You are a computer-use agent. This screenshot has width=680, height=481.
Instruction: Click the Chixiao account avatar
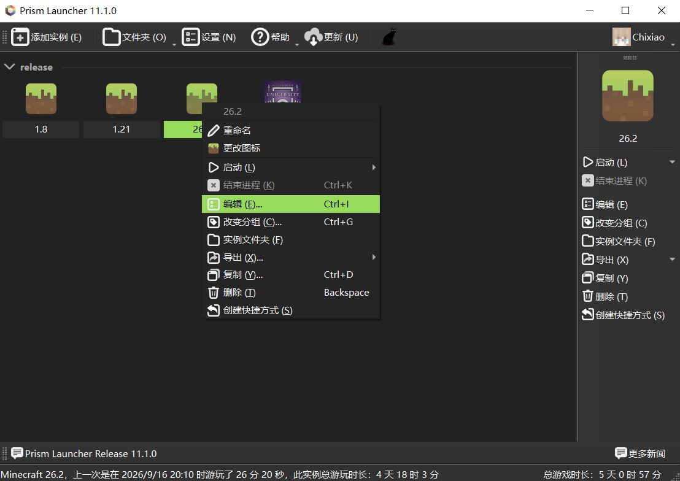click(621, 37)
